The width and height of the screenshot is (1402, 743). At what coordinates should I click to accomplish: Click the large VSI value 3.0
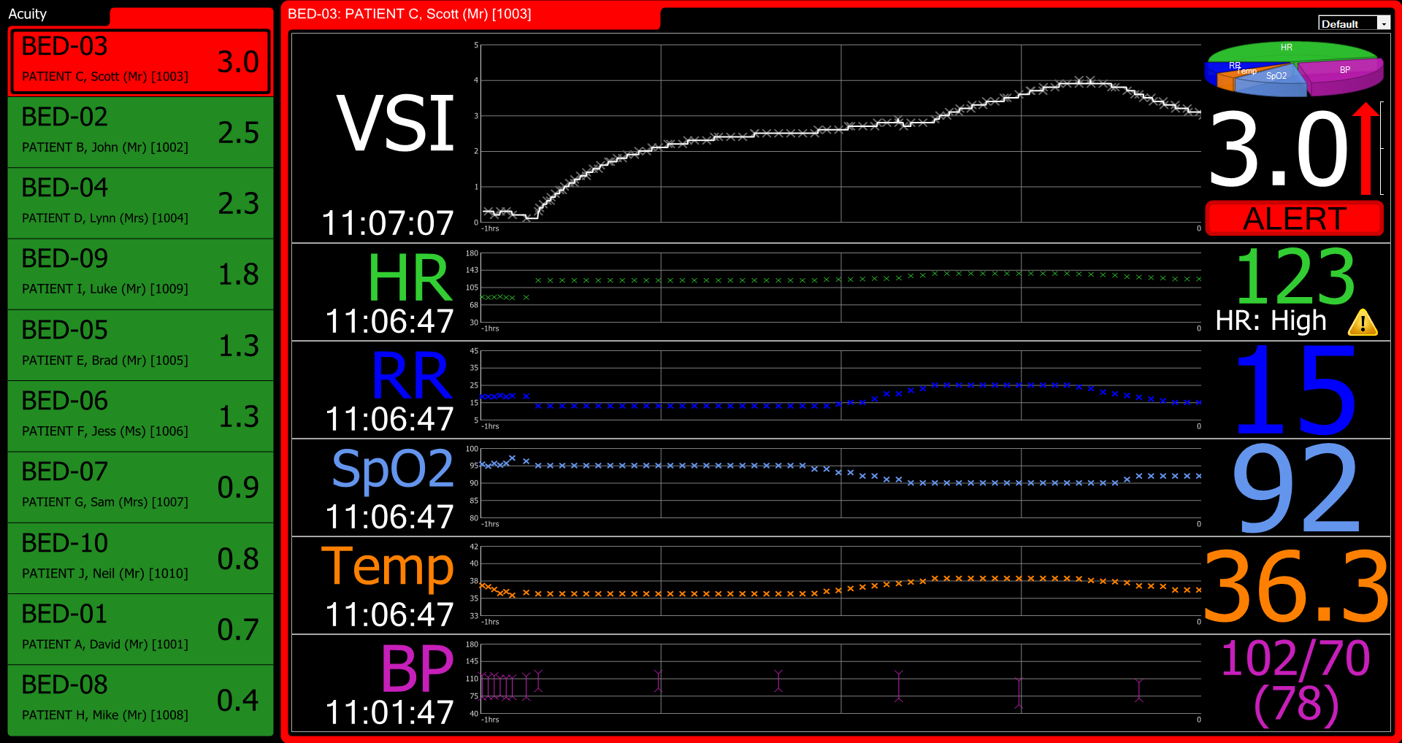coord(1278,150)
